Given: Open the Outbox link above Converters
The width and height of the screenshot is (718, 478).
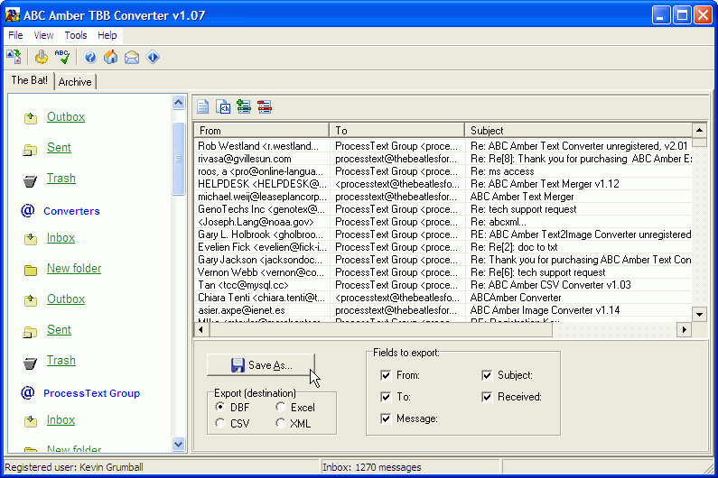Looking at the screenshot, I should click(66, 117).
